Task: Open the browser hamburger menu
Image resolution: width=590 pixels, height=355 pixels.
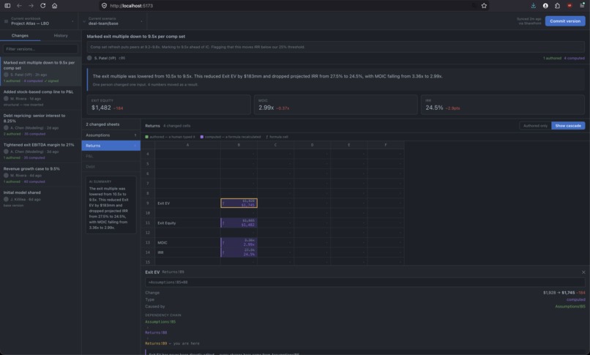Action: (x=582, y=6)
